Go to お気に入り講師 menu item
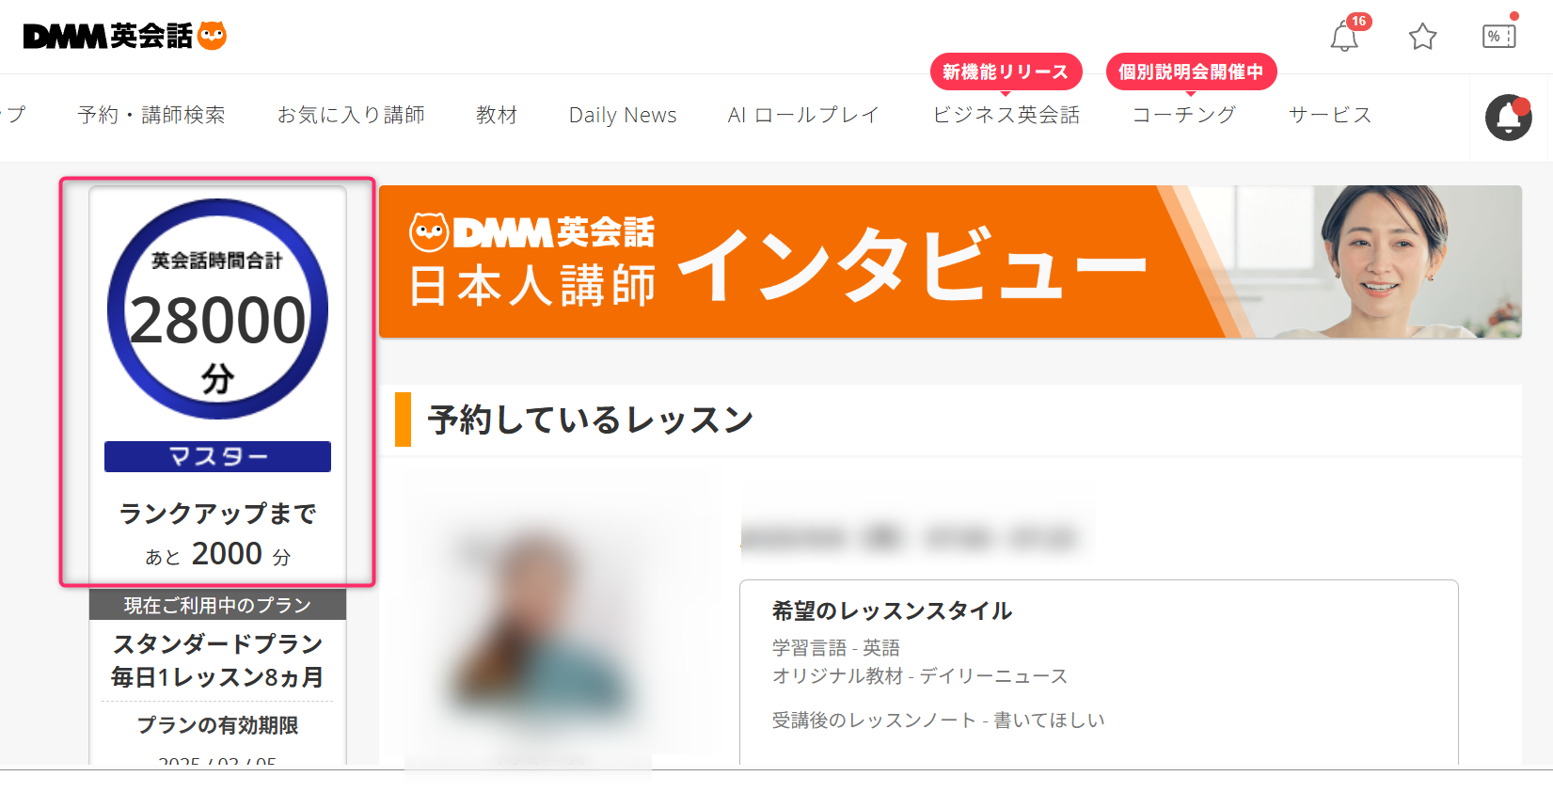The height and width of the screenshot is (792, 1553). coord(351,115)
